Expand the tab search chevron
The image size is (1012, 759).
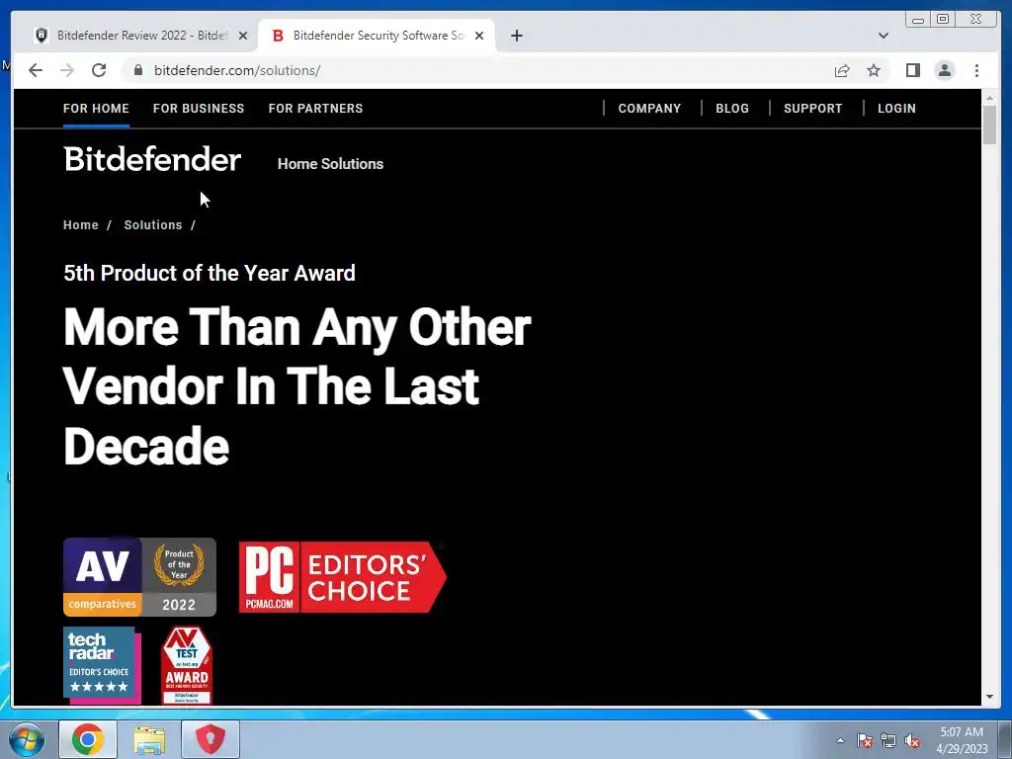tap(884, 36)
